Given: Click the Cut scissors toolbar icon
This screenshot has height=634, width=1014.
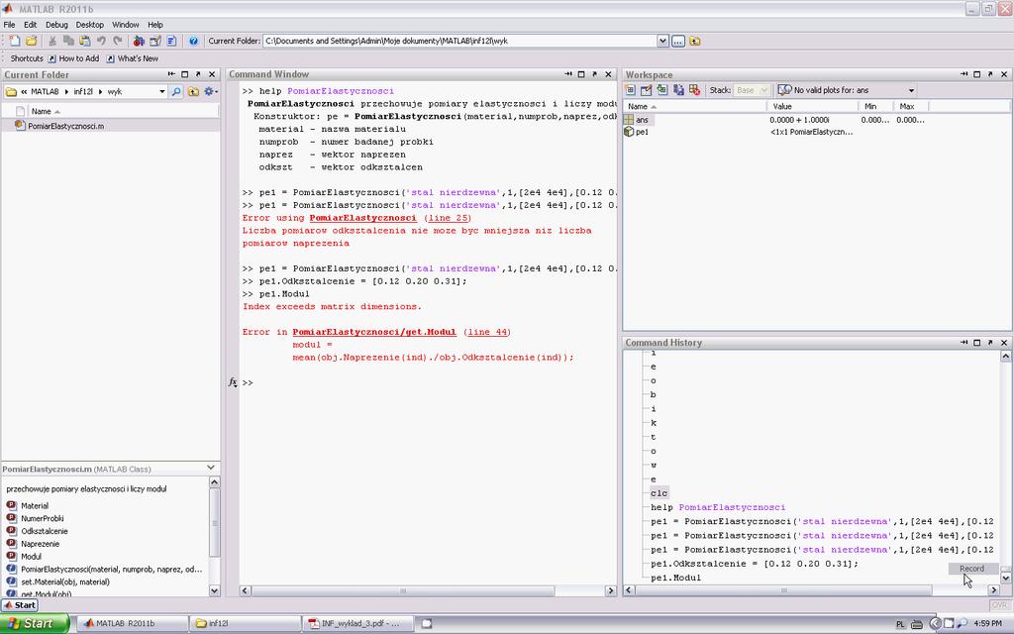Looking at the screenshot, I should (x=52, y=41).
